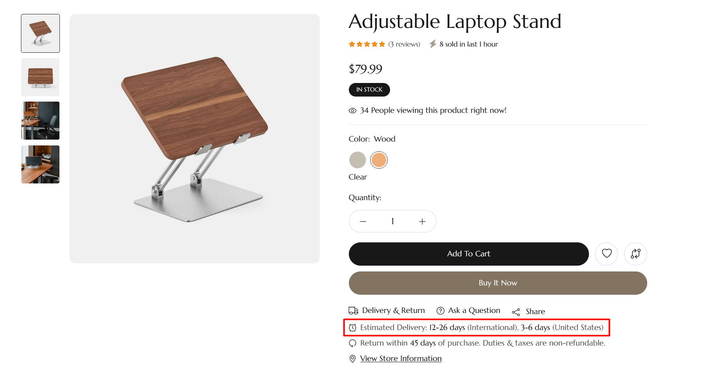Click the quantity input field
Screen dimensions: 702x375
(393, 221)
